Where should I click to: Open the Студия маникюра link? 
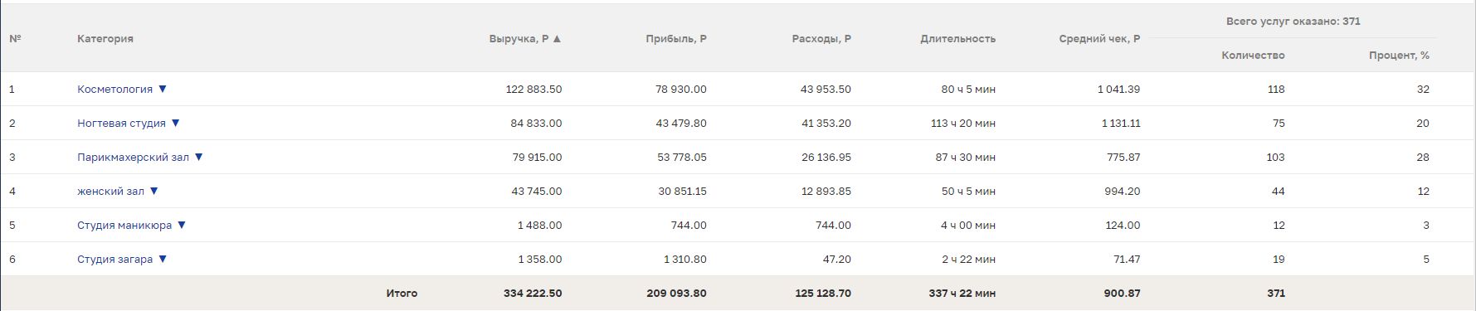(124, 225)
